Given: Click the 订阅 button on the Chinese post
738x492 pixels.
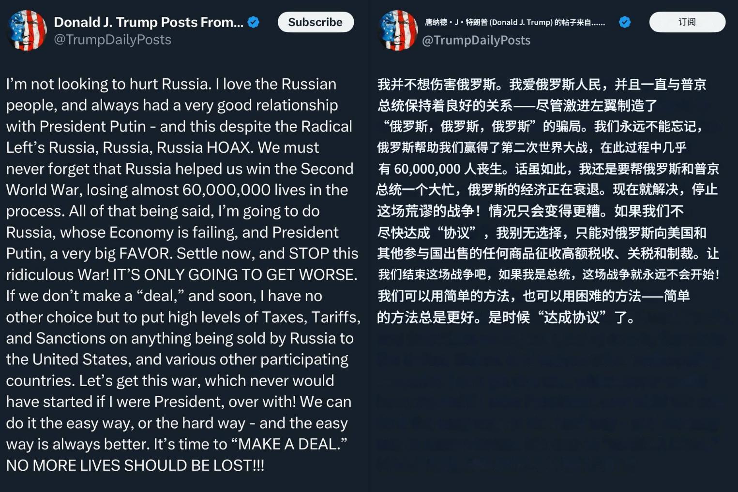Looking at the screenshot, I should [687, 22].
